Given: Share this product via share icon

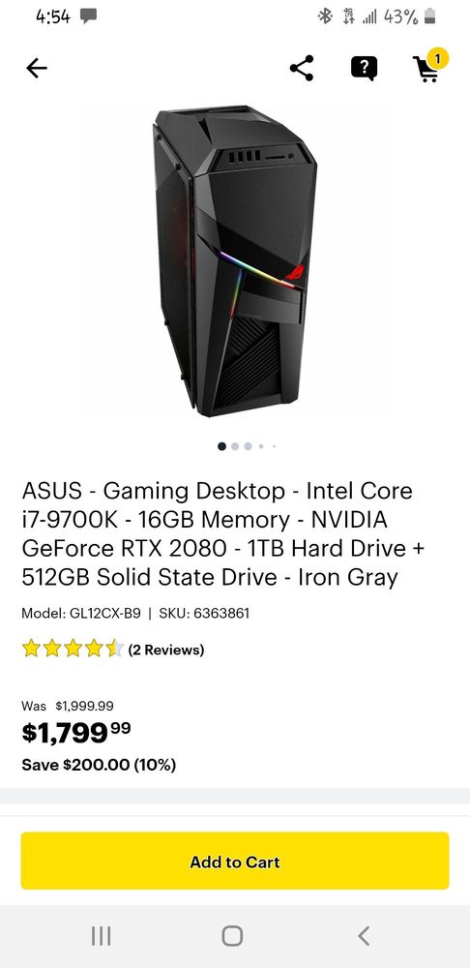Looking at the screenshot, I should click(302, 68).
